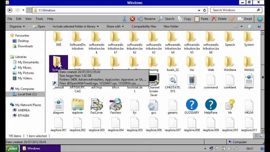Viewport: 270px width, 152px height.
Task: Open the Edit menu
Action: 19,19
